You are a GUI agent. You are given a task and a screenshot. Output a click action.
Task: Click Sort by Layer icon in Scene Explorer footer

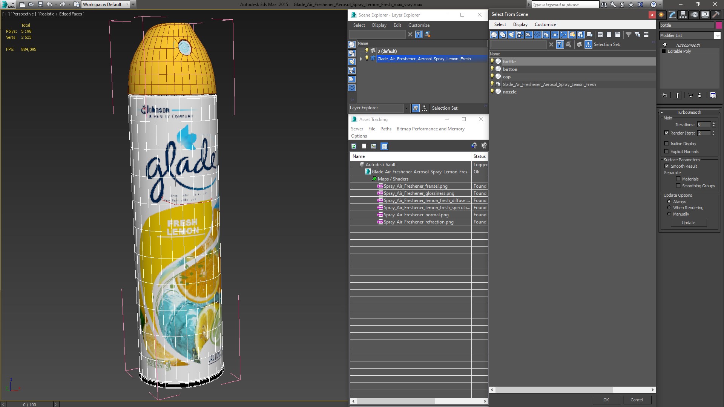tap(416, 108)
